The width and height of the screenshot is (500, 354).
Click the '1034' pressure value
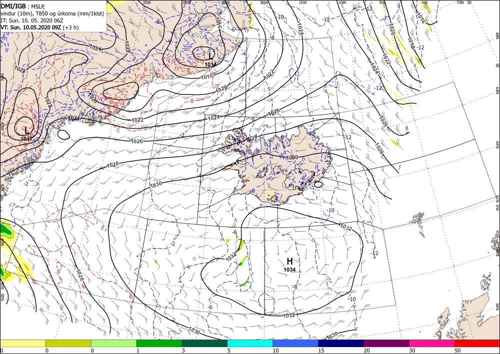tap(289, 270)
